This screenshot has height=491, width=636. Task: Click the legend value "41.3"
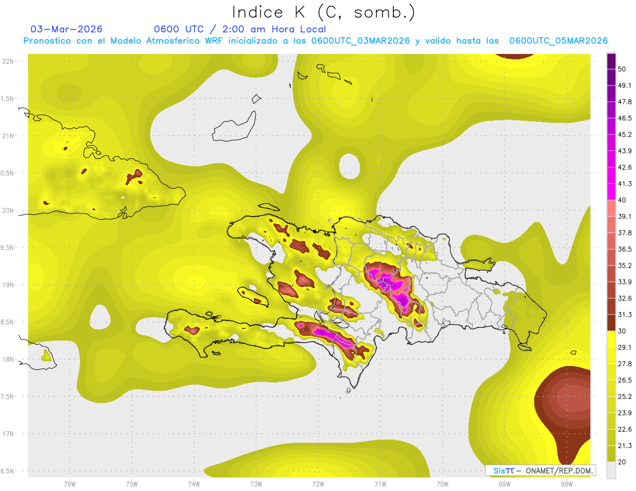624,184
